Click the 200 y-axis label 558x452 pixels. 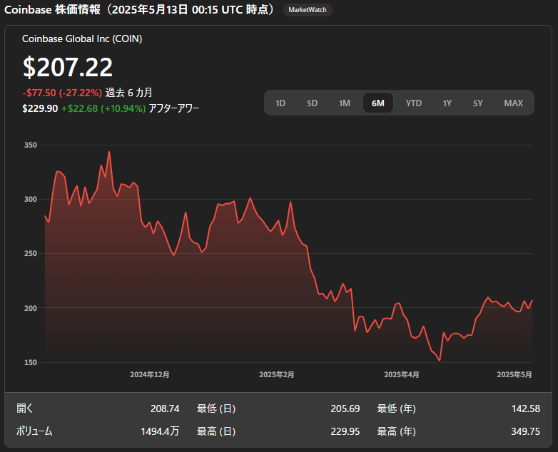[x=31, y=308]
